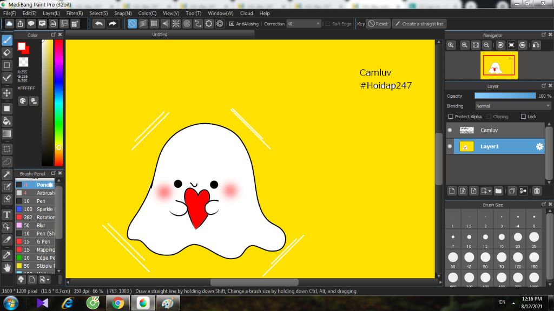
Task: Click the cloud icon in toolbar
Action: click(9, 24)
